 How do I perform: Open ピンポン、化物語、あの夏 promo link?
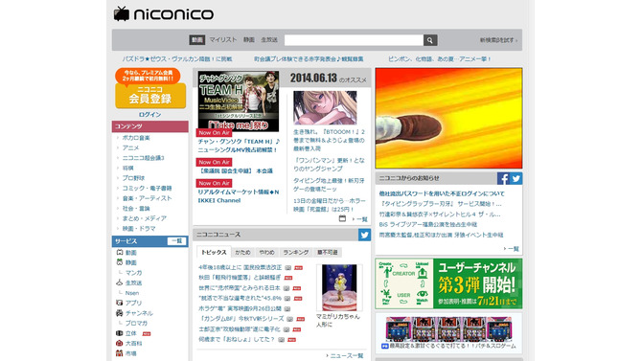439,59
